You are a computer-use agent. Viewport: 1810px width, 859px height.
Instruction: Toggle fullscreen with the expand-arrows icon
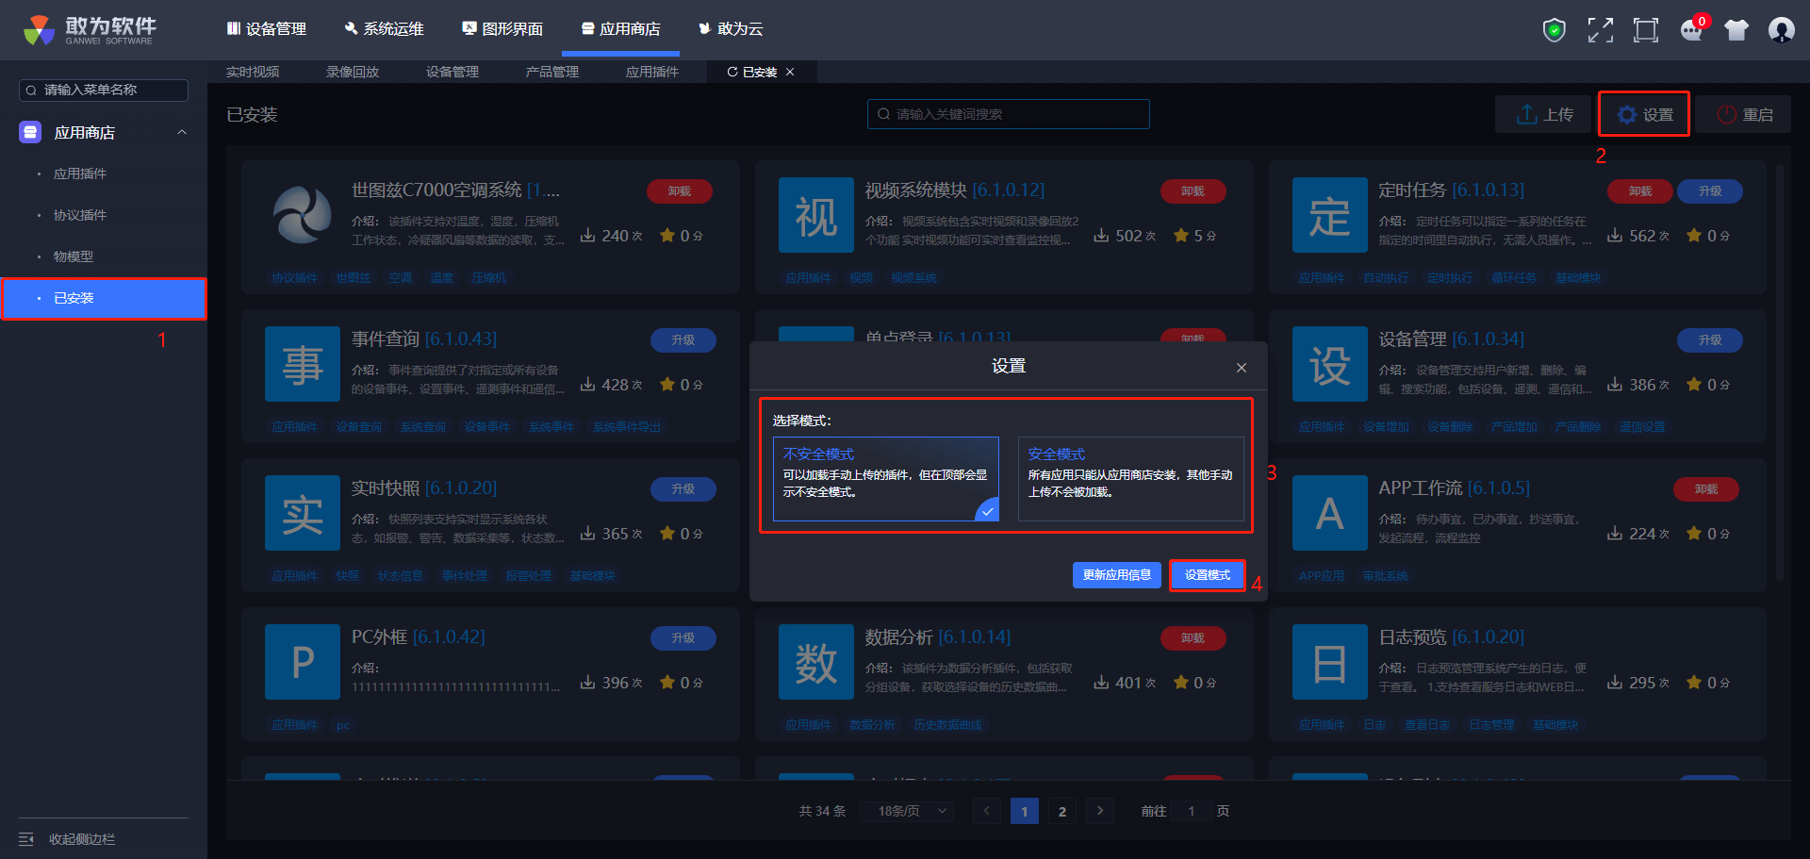tap(1601, 30)
